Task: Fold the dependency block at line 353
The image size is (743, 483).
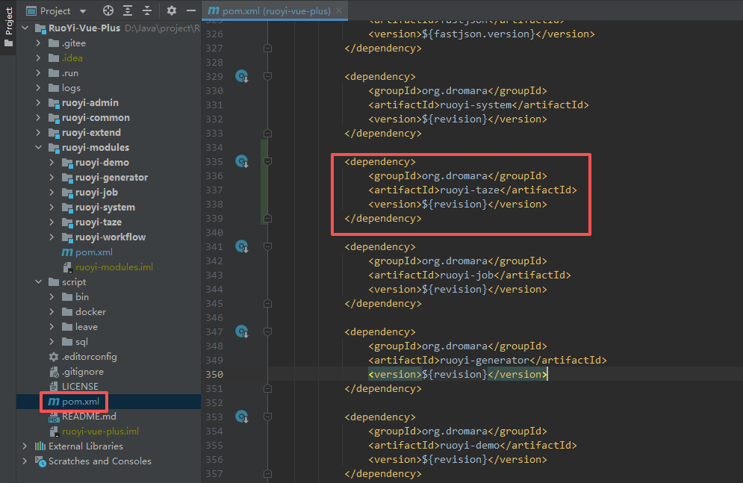Action: [268, 417]
